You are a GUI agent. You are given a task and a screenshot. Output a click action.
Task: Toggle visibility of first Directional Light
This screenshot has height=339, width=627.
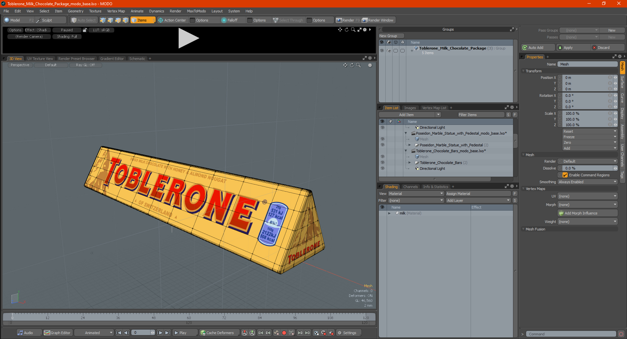tap(382, 127)
